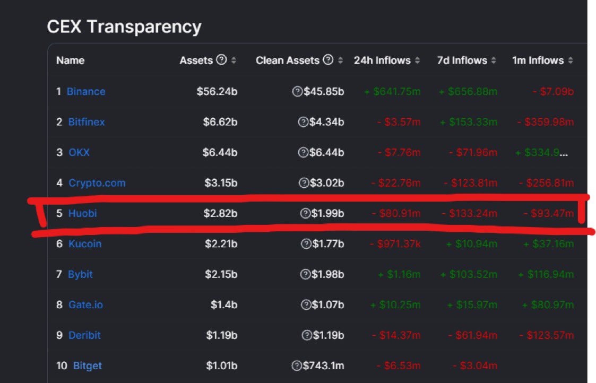Click Gate.io 1m inflow + $80.97m
Image resolution: width=596 pixels, height=383 pixels.
(x=548, y=304)
